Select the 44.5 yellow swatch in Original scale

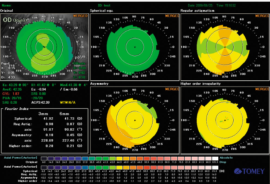[119, 159]
